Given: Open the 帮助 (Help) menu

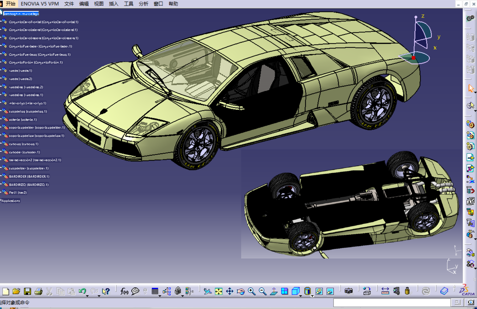Looking at the screenshot, I should [x=173, y=4].
